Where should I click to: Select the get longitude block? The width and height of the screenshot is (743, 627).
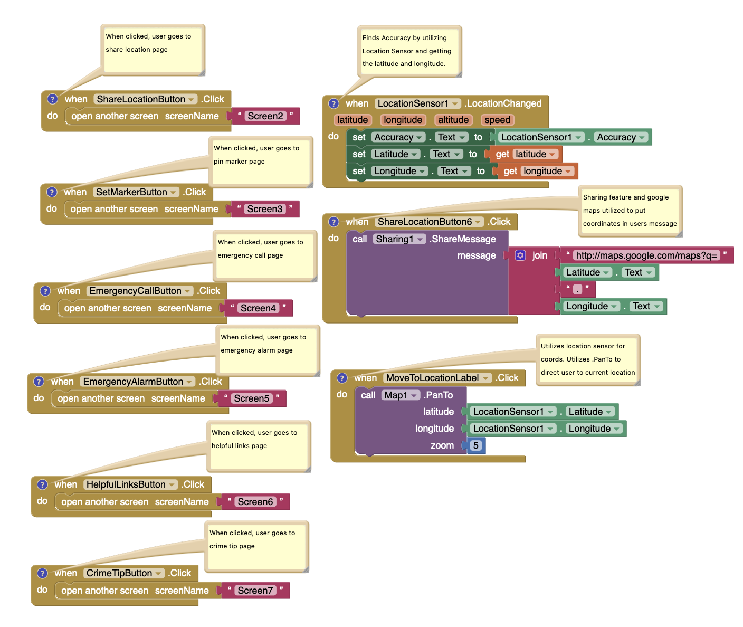pos(537,170)
